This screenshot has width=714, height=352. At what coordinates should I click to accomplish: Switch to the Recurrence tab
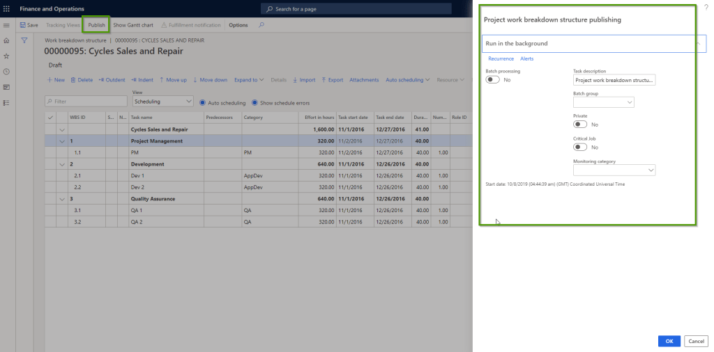pyautogui.click(x=501, y=59)
